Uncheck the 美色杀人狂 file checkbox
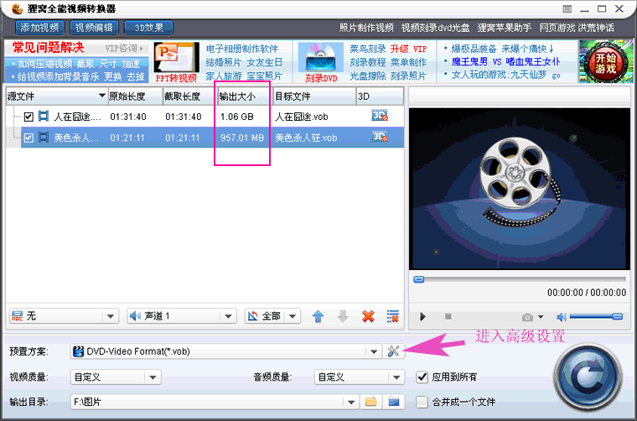This screenshot has width=637, height=421. click(28, 138)
